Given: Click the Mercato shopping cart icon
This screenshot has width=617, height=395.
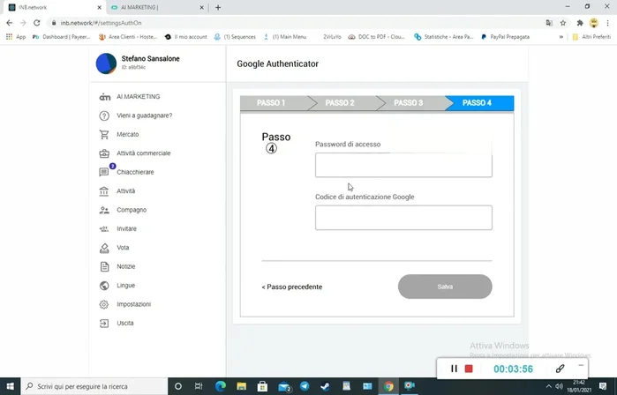Looking at the screenshot, I should (105, 134).
